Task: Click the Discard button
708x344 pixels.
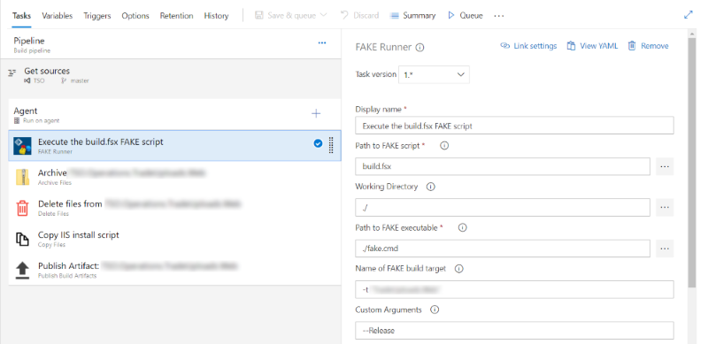Action: 359,15
